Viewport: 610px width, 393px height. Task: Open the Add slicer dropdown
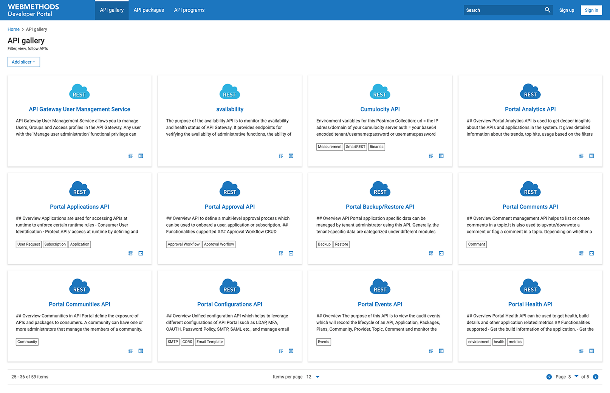(x=24, y=62)
